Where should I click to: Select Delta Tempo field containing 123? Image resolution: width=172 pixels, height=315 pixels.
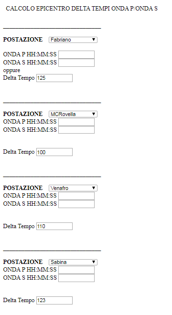point(54,300)
